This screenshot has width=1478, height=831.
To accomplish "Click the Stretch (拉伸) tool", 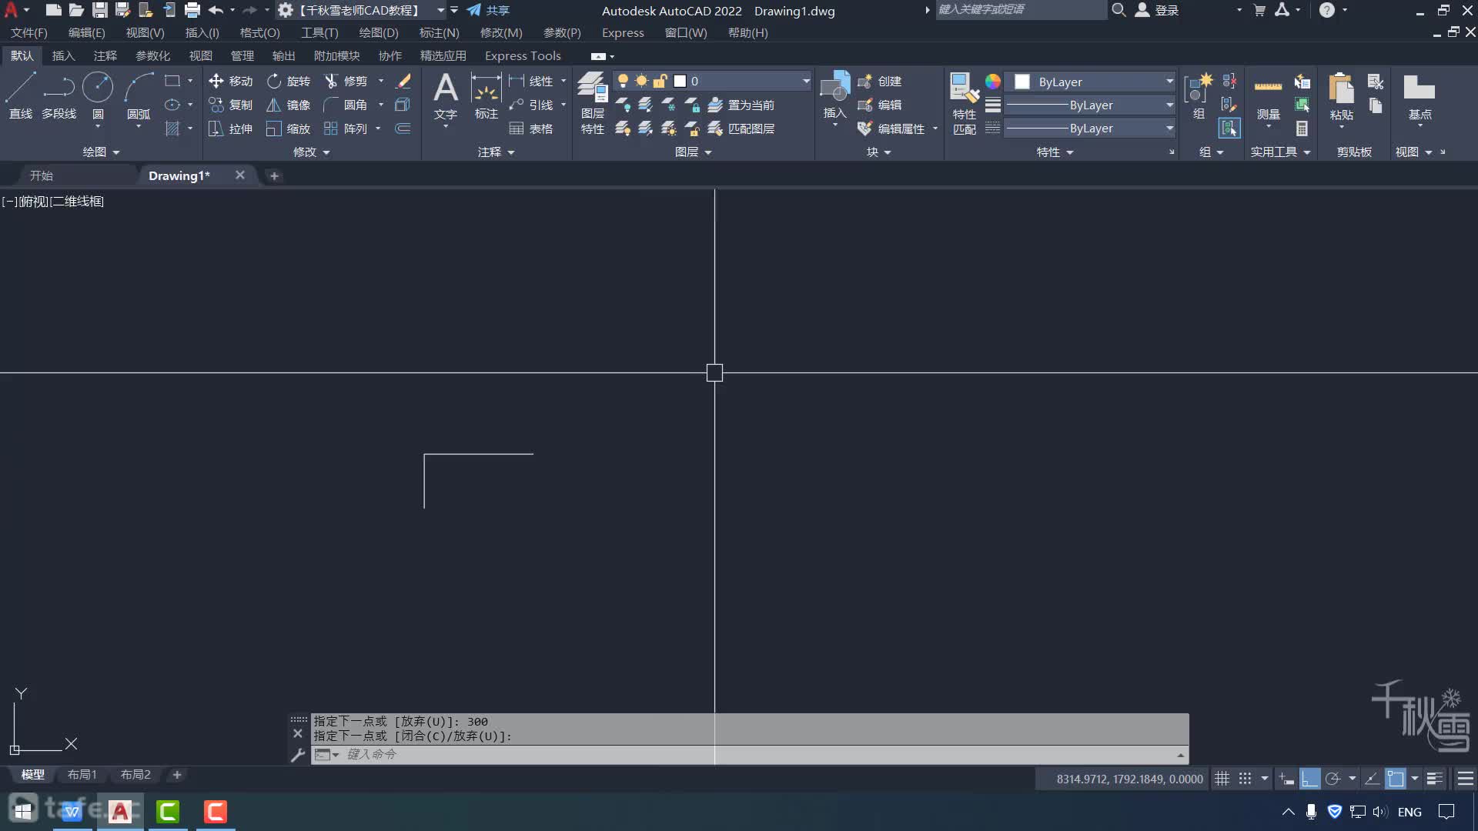I will click(230, 128).
